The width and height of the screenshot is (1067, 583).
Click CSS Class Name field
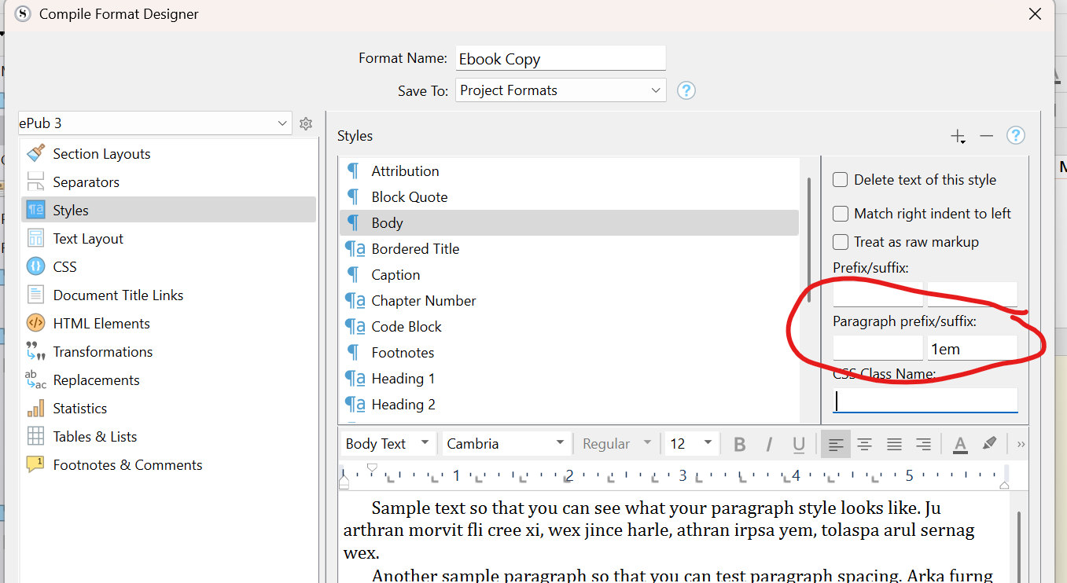click(x=925, y=401)
